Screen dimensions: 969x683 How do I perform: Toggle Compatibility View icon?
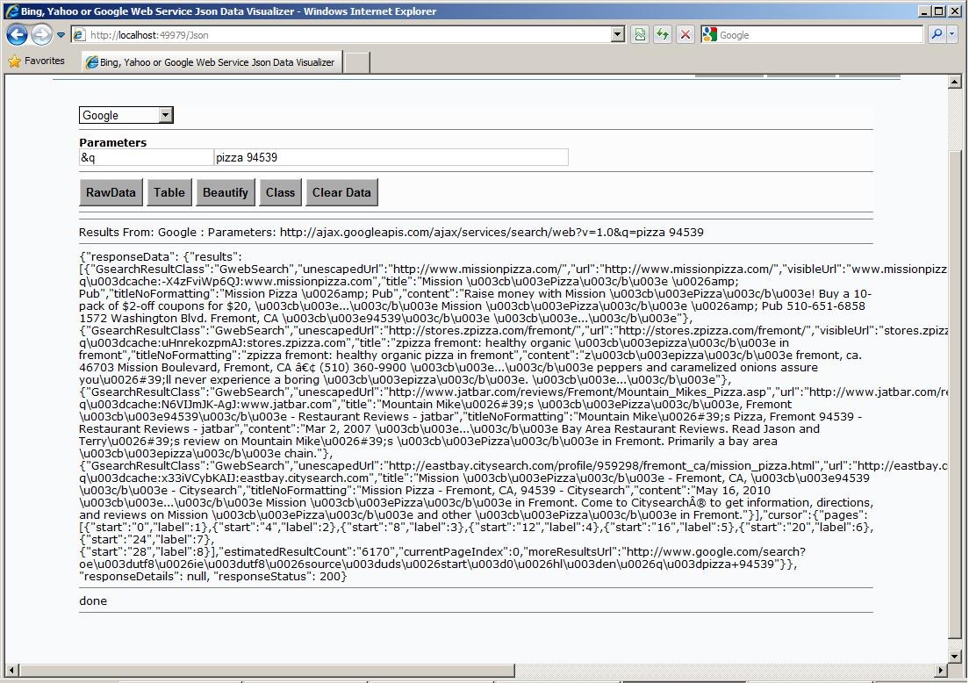(x=640, y=35)
